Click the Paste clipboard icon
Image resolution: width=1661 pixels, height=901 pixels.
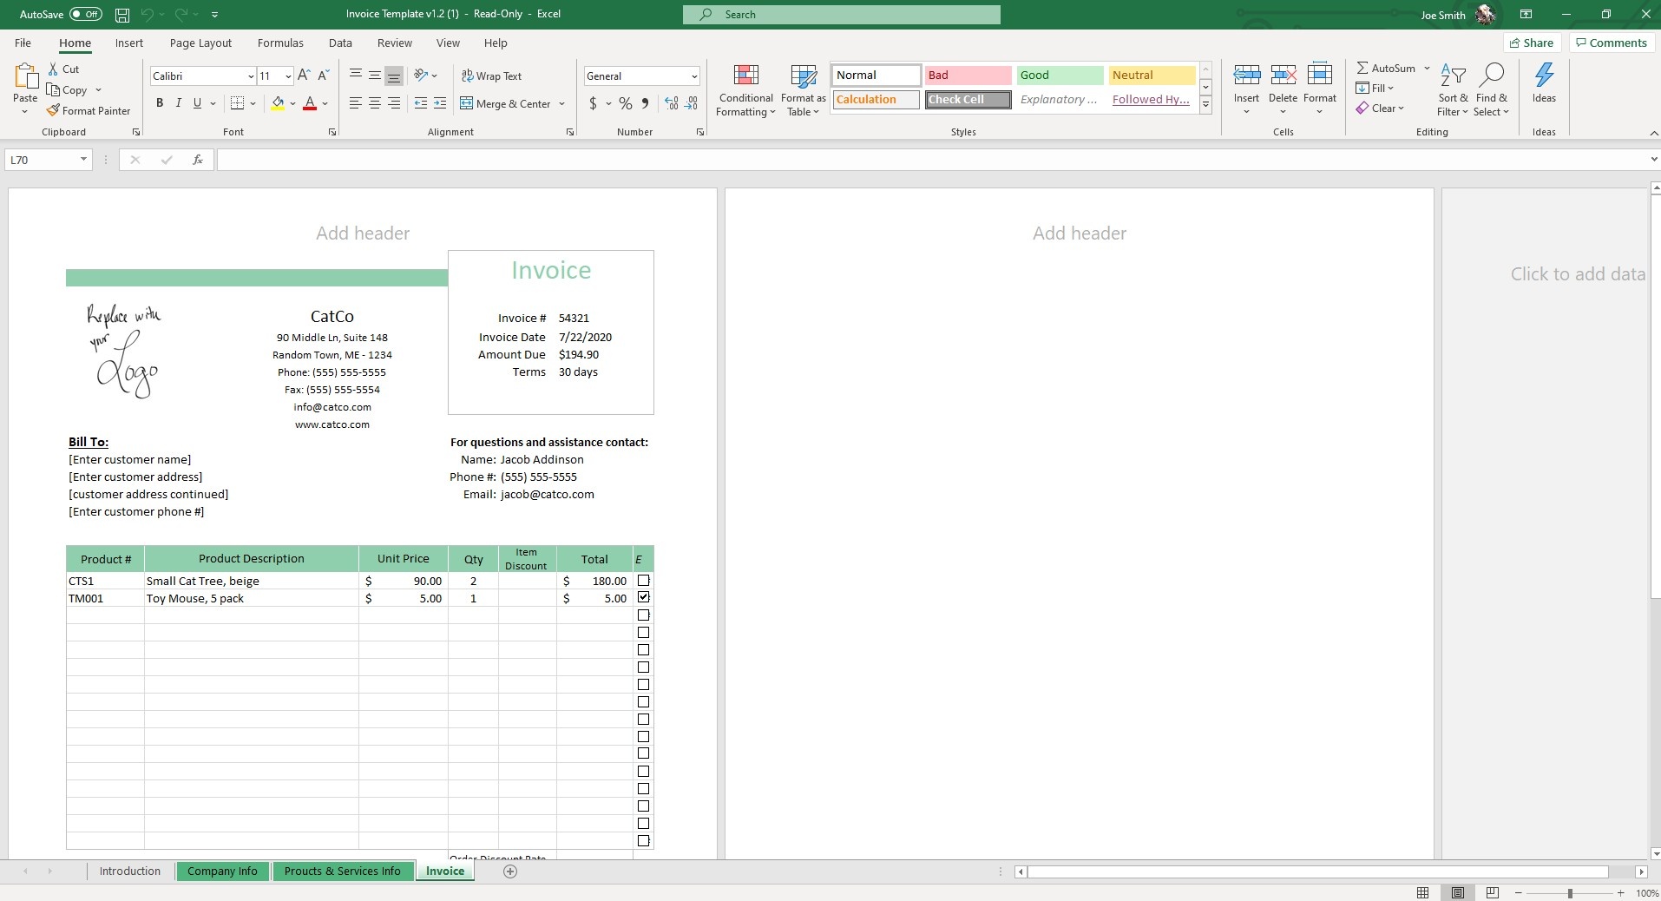coord(25,76)
